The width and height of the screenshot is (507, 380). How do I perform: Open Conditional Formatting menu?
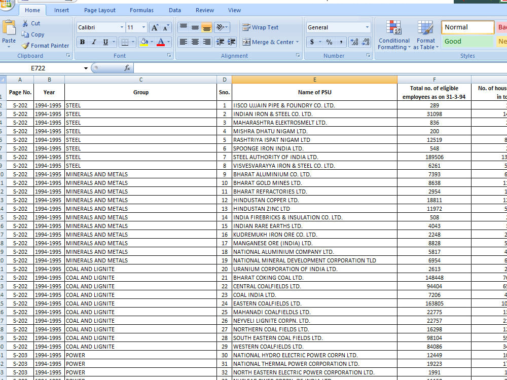[x=394, y=35]
